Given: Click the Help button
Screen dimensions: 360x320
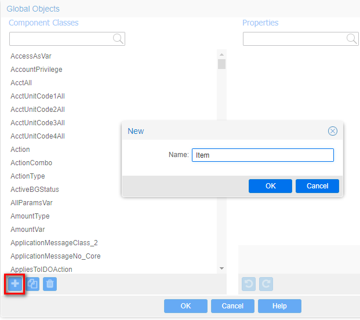Looking at the screenshot, I should click(x=279, y=306).
